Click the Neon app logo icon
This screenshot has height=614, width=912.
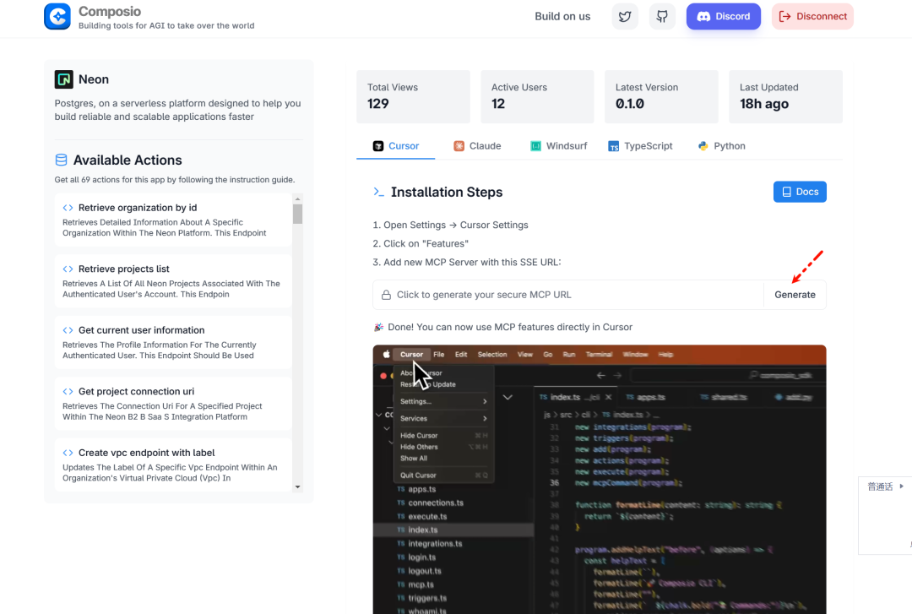pos(64,79)
